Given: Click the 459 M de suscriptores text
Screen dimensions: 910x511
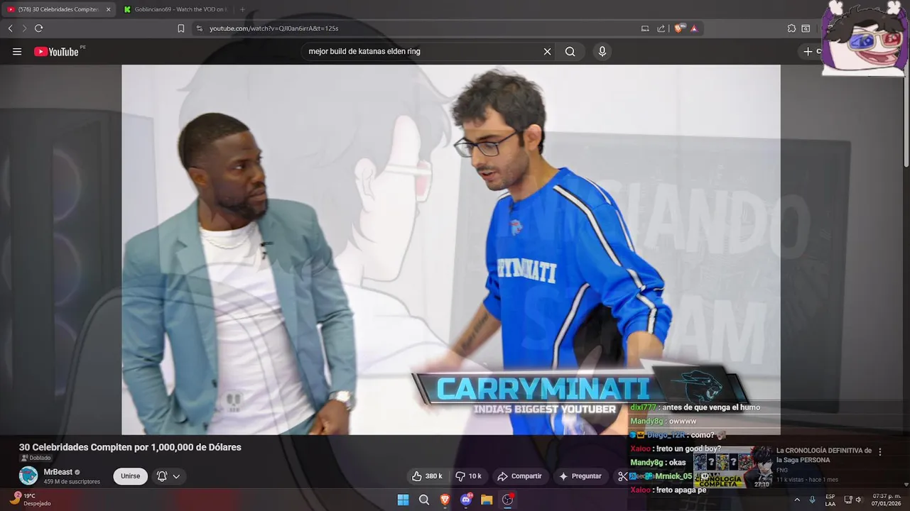Looking at the screenshot, I should coord(72,482).
